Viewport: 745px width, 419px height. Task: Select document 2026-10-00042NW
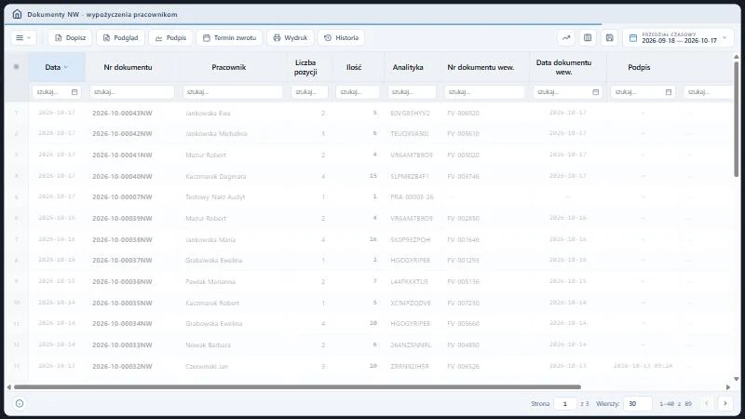point(122,133)
